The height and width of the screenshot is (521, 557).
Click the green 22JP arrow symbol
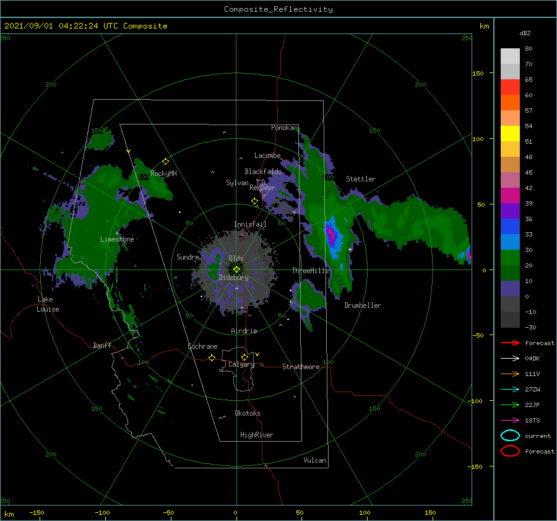click(510, 405)
